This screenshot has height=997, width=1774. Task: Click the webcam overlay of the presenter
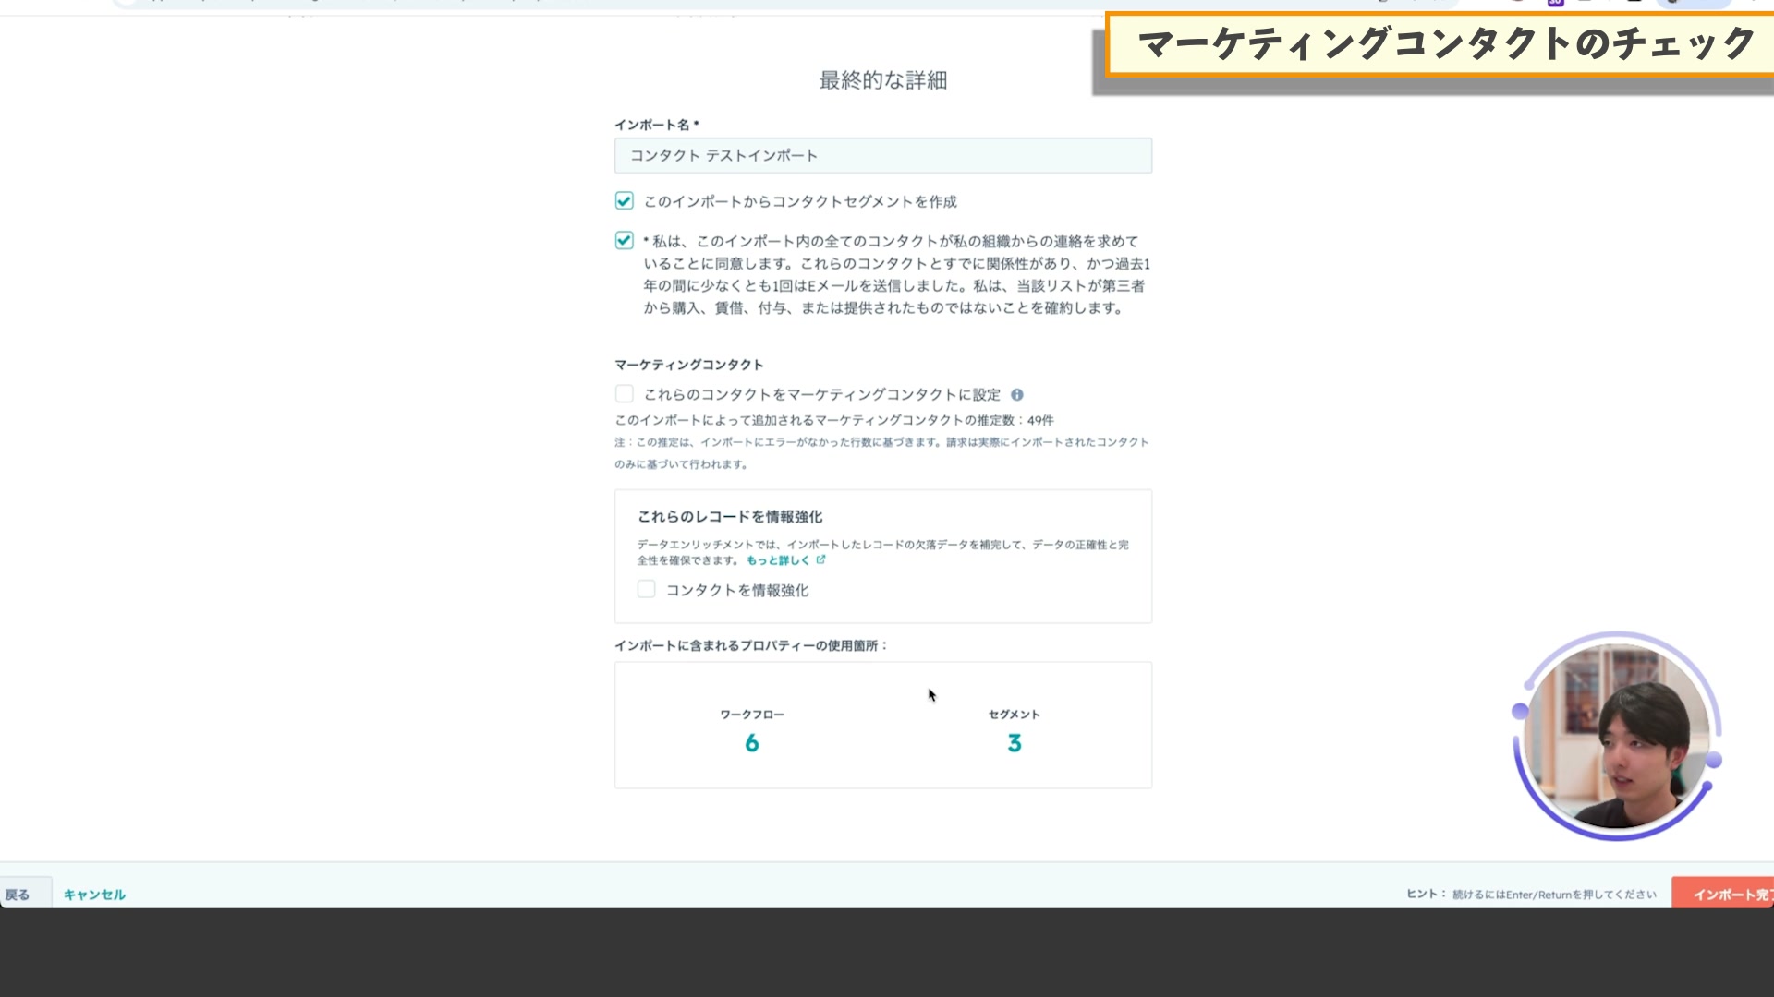[x=1617, y=736]
